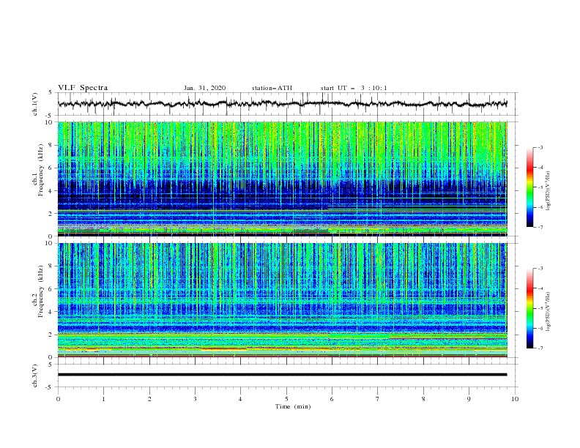Click the ch.1 spectrogram panel

click(x=282, y=179)
